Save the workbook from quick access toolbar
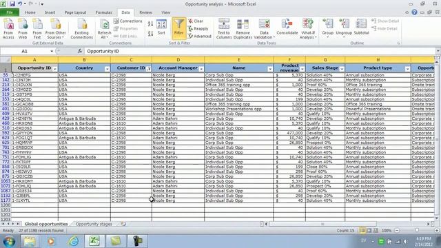 click(x=12, y=4)
